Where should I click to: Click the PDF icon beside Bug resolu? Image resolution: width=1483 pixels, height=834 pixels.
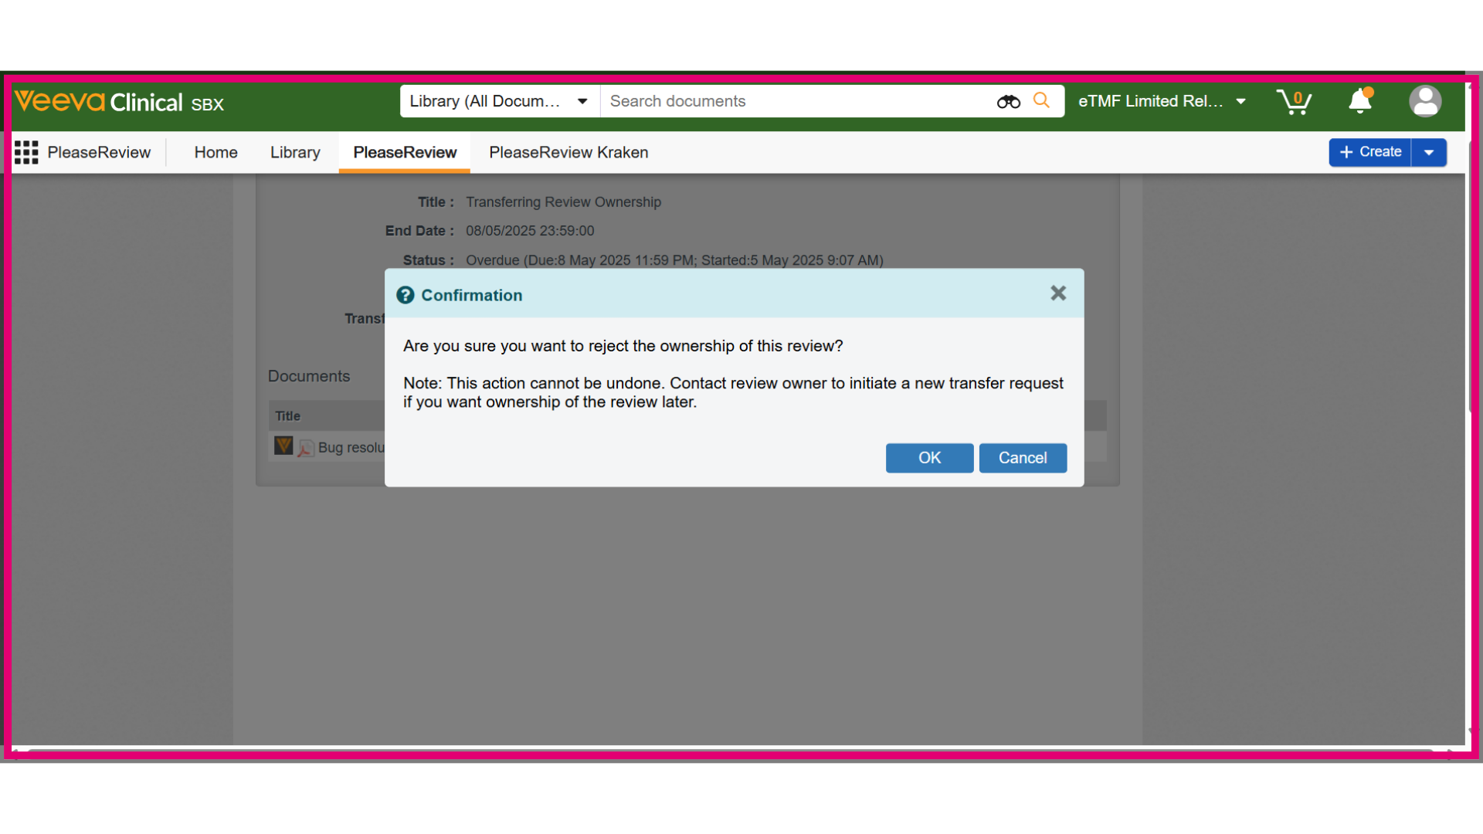click(306, 448)
